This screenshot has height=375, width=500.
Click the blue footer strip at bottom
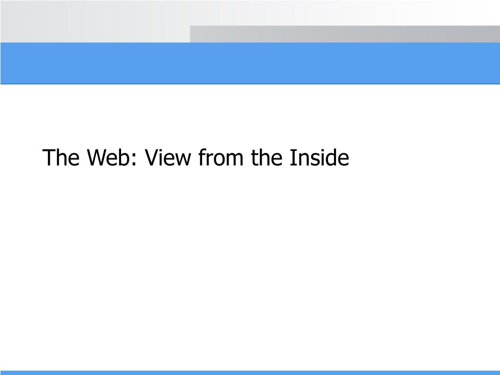(250, 373)
